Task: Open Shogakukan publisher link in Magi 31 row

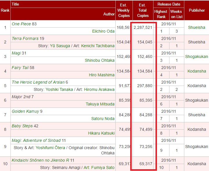Action: (197, 57)
